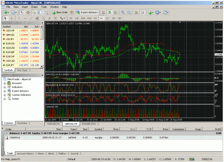Toggle the active H4 timeframe button
The image size is (224, 162).
(x=101, y=18)
